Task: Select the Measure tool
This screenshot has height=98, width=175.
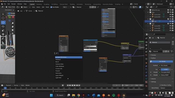Action: pos(3,43)
